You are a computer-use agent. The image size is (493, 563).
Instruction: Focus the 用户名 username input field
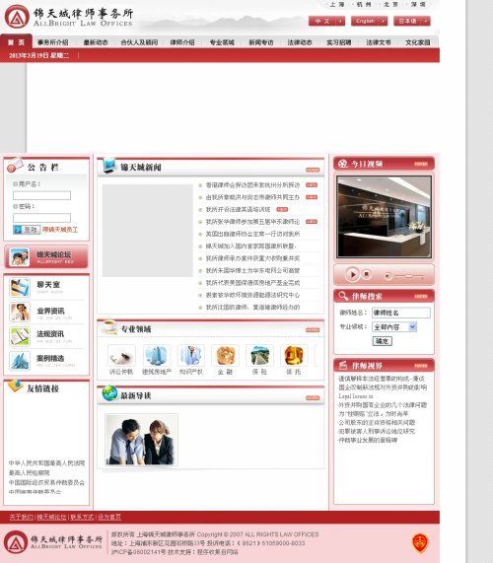pos(41,195)
